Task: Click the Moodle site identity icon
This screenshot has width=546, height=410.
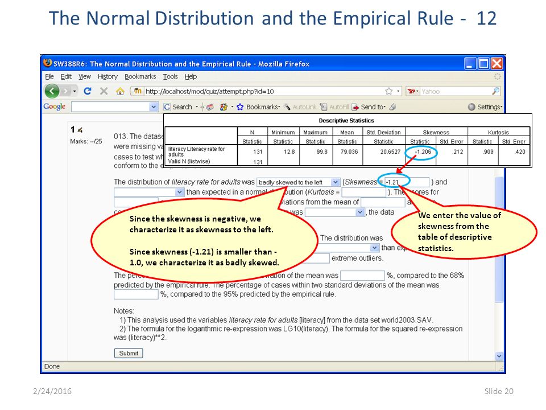Action: click(138, 91)
